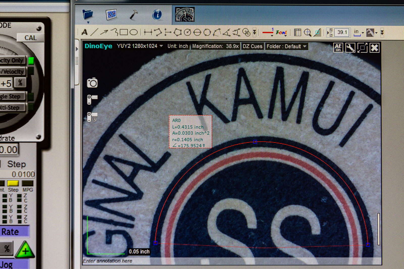Click the 'Unit: inch' label
The image size is (404, 269).
[178, 46]
